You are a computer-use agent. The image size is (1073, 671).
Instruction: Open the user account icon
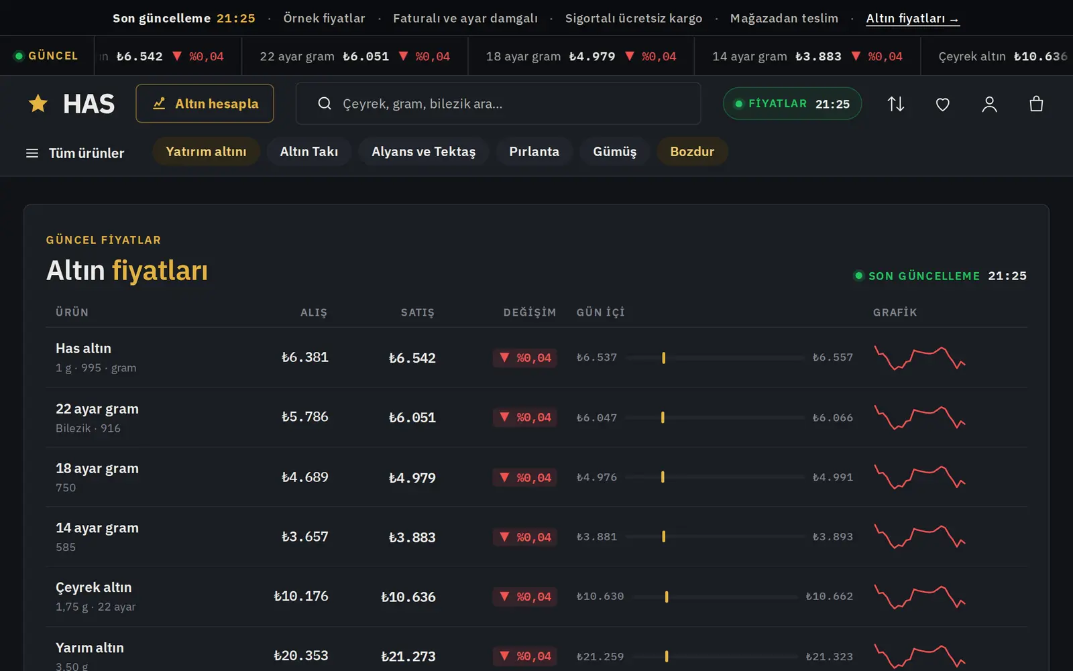pos(990,104)
